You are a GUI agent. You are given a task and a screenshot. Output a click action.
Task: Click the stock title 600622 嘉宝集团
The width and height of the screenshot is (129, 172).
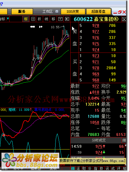[96, 19]
